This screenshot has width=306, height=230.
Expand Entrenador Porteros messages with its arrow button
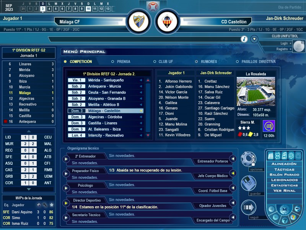[233, 159]
